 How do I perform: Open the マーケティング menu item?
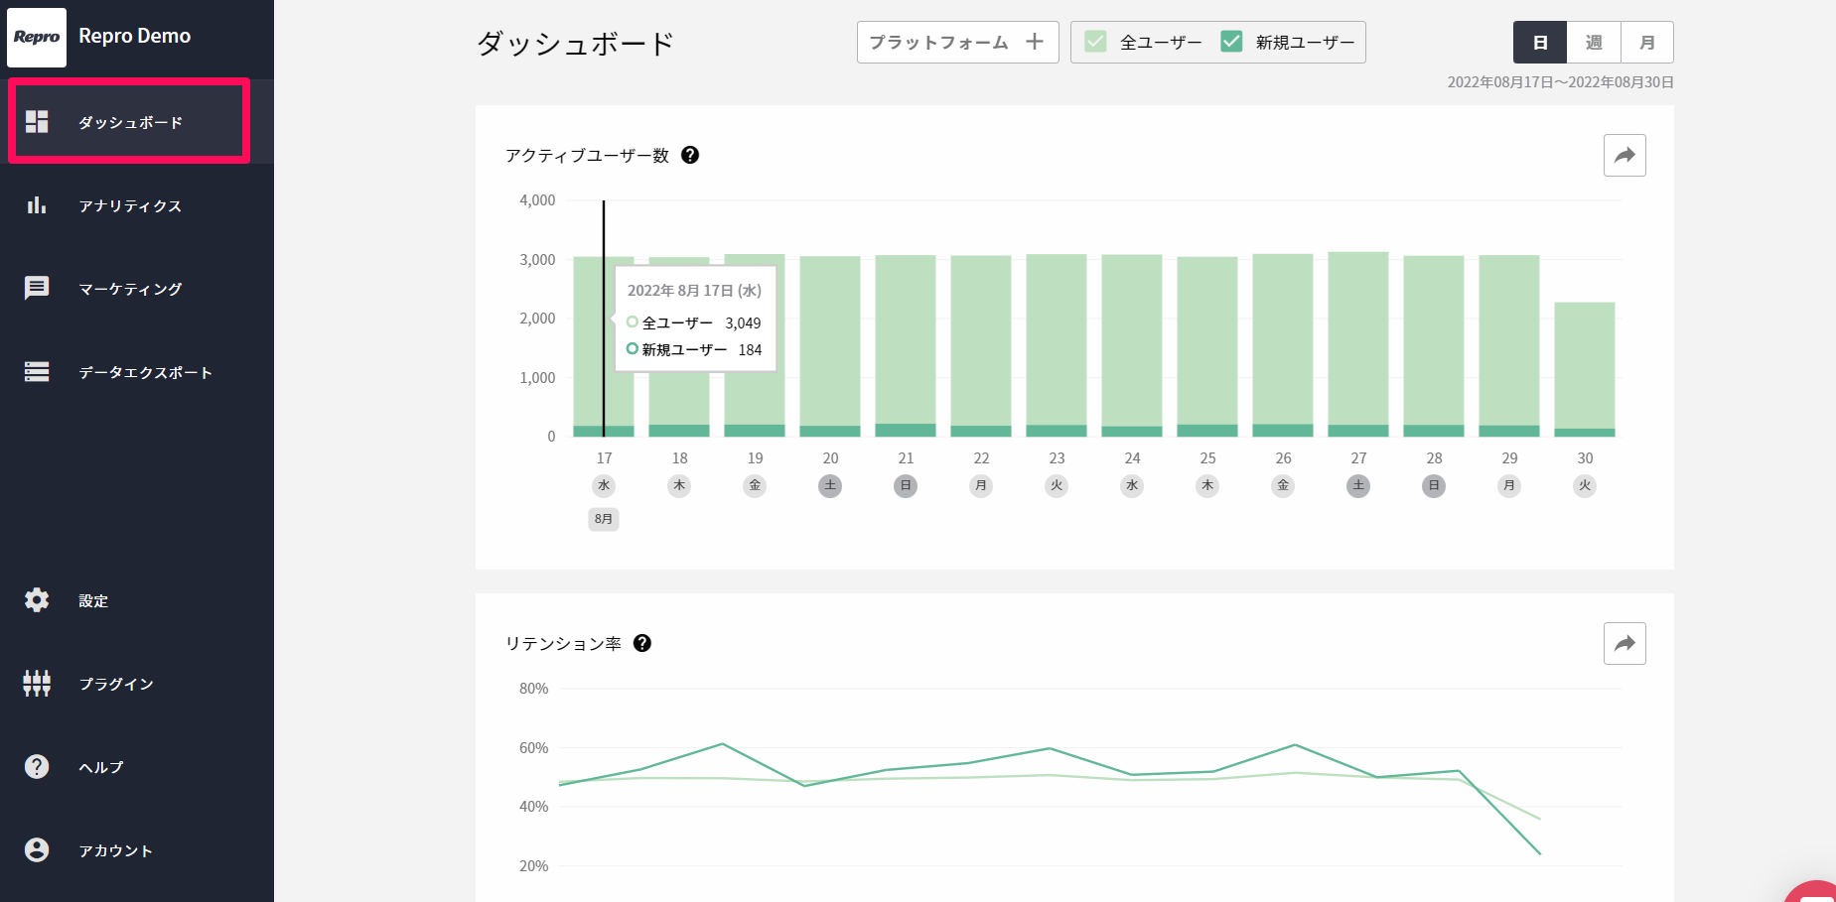coord(137,289)
